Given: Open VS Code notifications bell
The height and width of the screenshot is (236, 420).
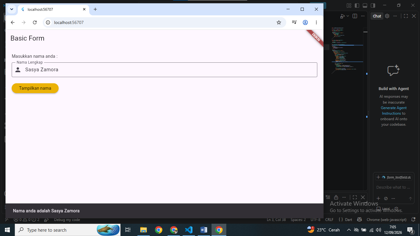Looking at the screenshot, I should (413, 220).
